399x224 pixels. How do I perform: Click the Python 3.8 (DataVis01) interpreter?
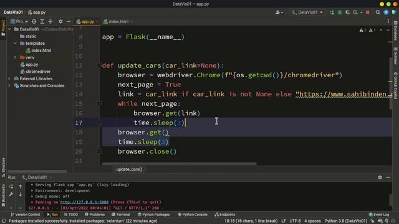pos(346,221)
